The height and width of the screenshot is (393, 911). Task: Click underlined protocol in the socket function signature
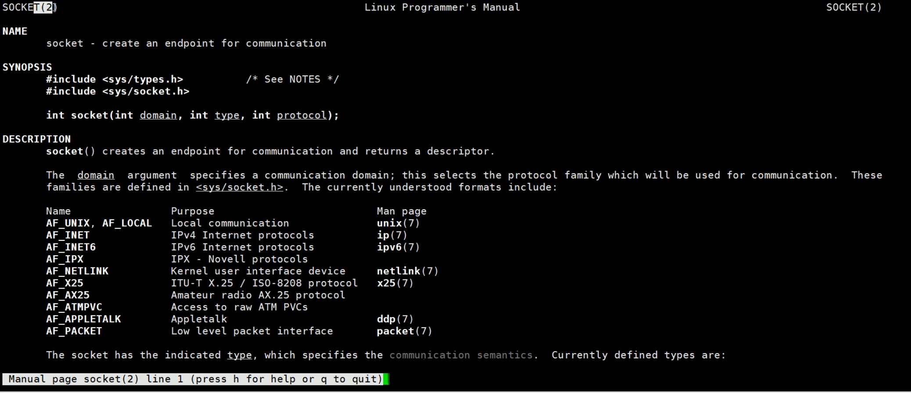point(302,115)
